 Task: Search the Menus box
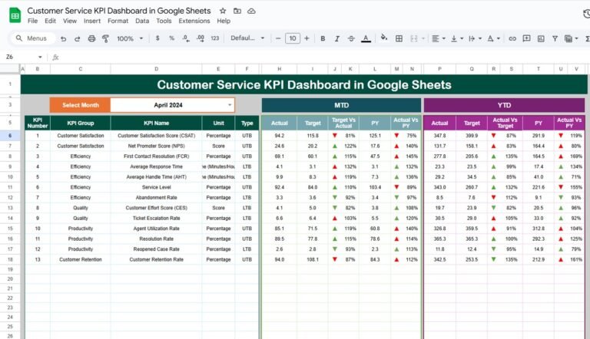[x=33, y=38]
